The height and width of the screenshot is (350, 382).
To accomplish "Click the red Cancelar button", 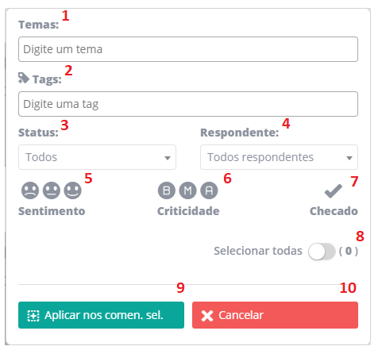I will 275,315.
